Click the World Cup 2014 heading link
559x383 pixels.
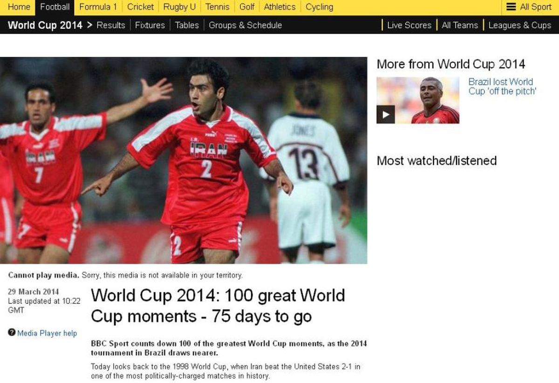pos(45,25)
